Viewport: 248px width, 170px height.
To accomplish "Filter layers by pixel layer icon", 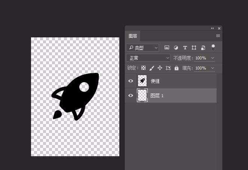I will click(x=167, y=48).
